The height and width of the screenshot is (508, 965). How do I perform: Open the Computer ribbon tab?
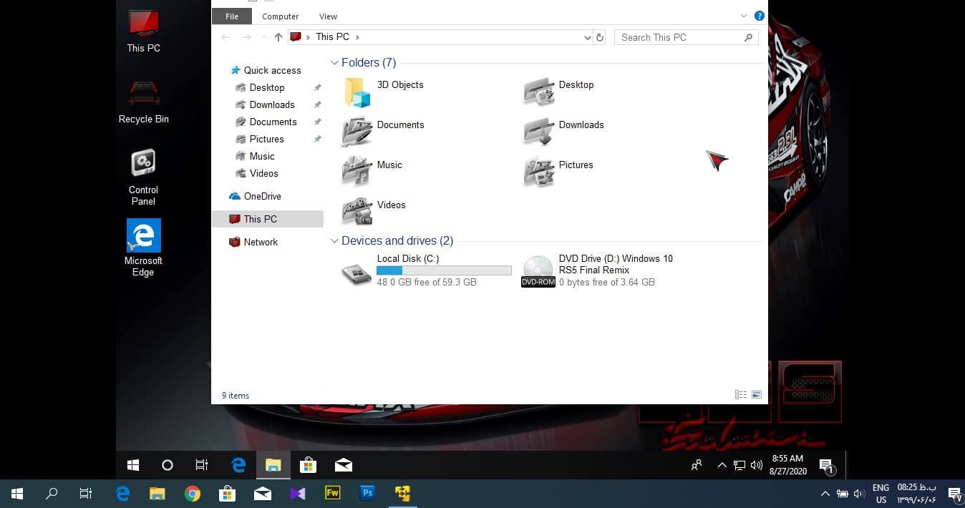(x=281, y=16)
